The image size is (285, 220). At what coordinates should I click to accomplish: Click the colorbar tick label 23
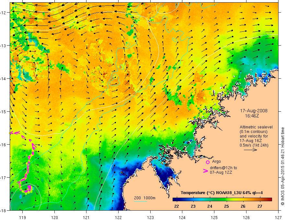tap(193, 206)
